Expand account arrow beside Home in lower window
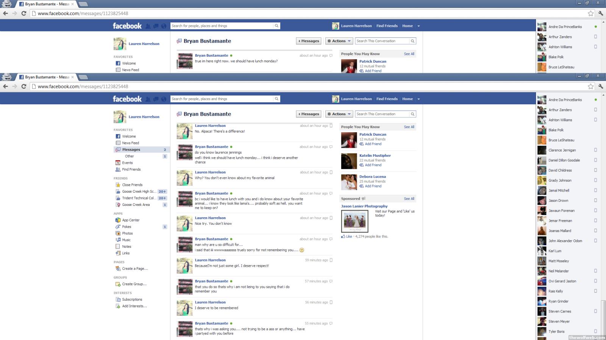Image resolution: width=606 pixels, height=340 pixels. [x=419, y=99]
